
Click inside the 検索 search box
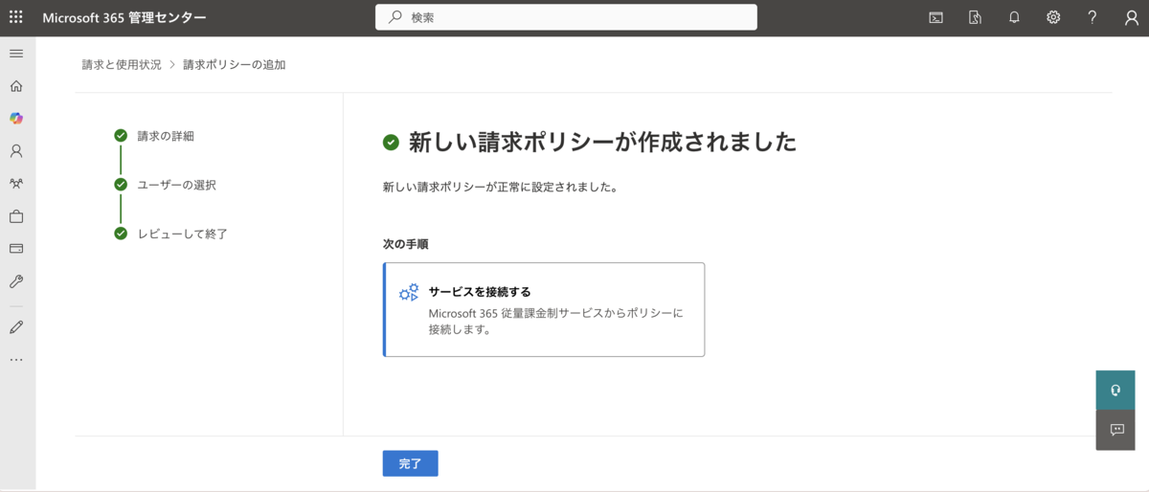(x=566, y=17)
